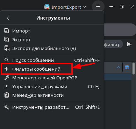This screenshot has height=129, width=136.
Task: Click the mobile export device icon
Action: 7,48
